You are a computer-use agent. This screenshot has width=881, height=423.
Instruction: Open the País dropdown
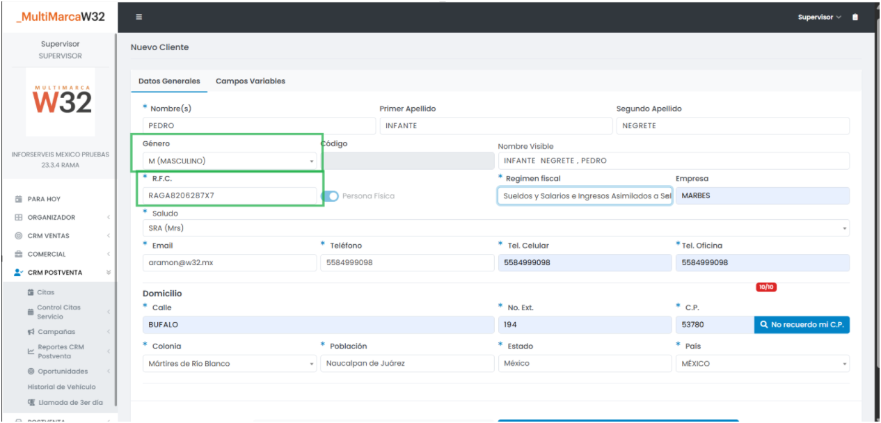(x=762, y=363)
